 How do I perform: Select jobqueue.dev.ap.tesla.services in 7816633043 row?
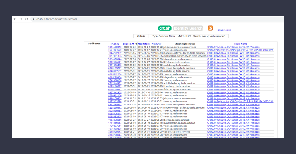[180, 47]
